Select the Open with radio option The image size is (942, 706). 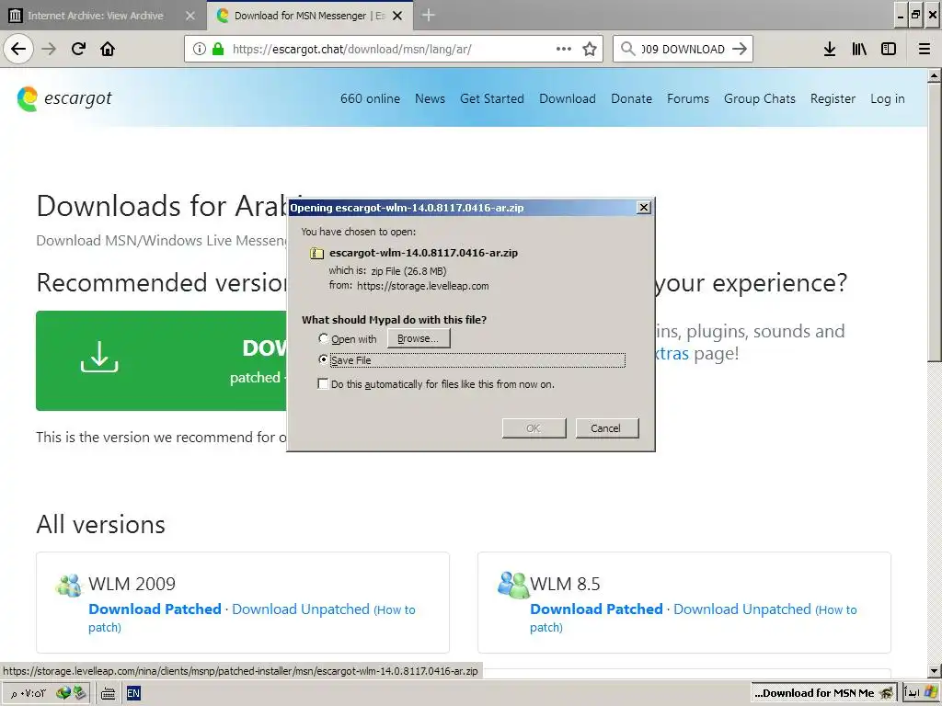point(323,338)
